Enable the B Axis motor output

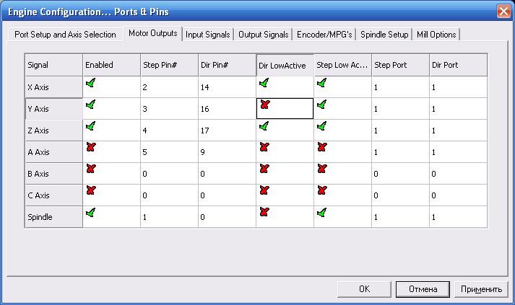tap(90, 169)
